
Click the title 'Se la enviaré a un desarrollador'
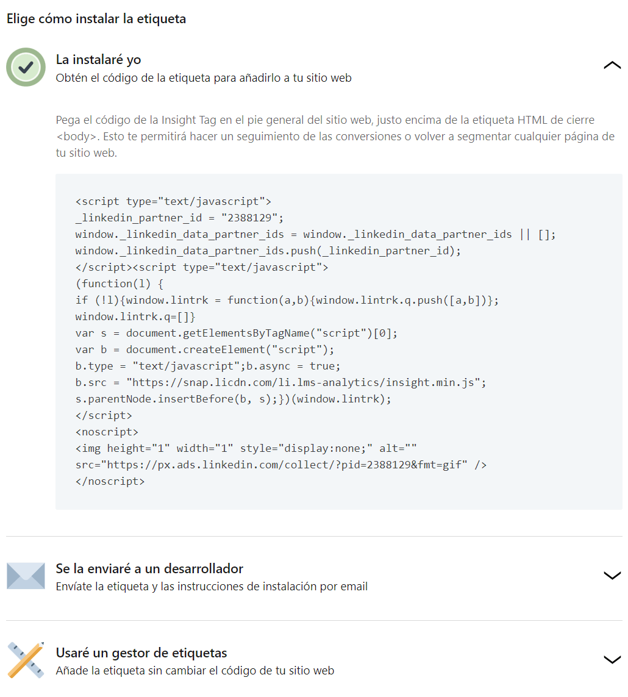pos(149,568)
